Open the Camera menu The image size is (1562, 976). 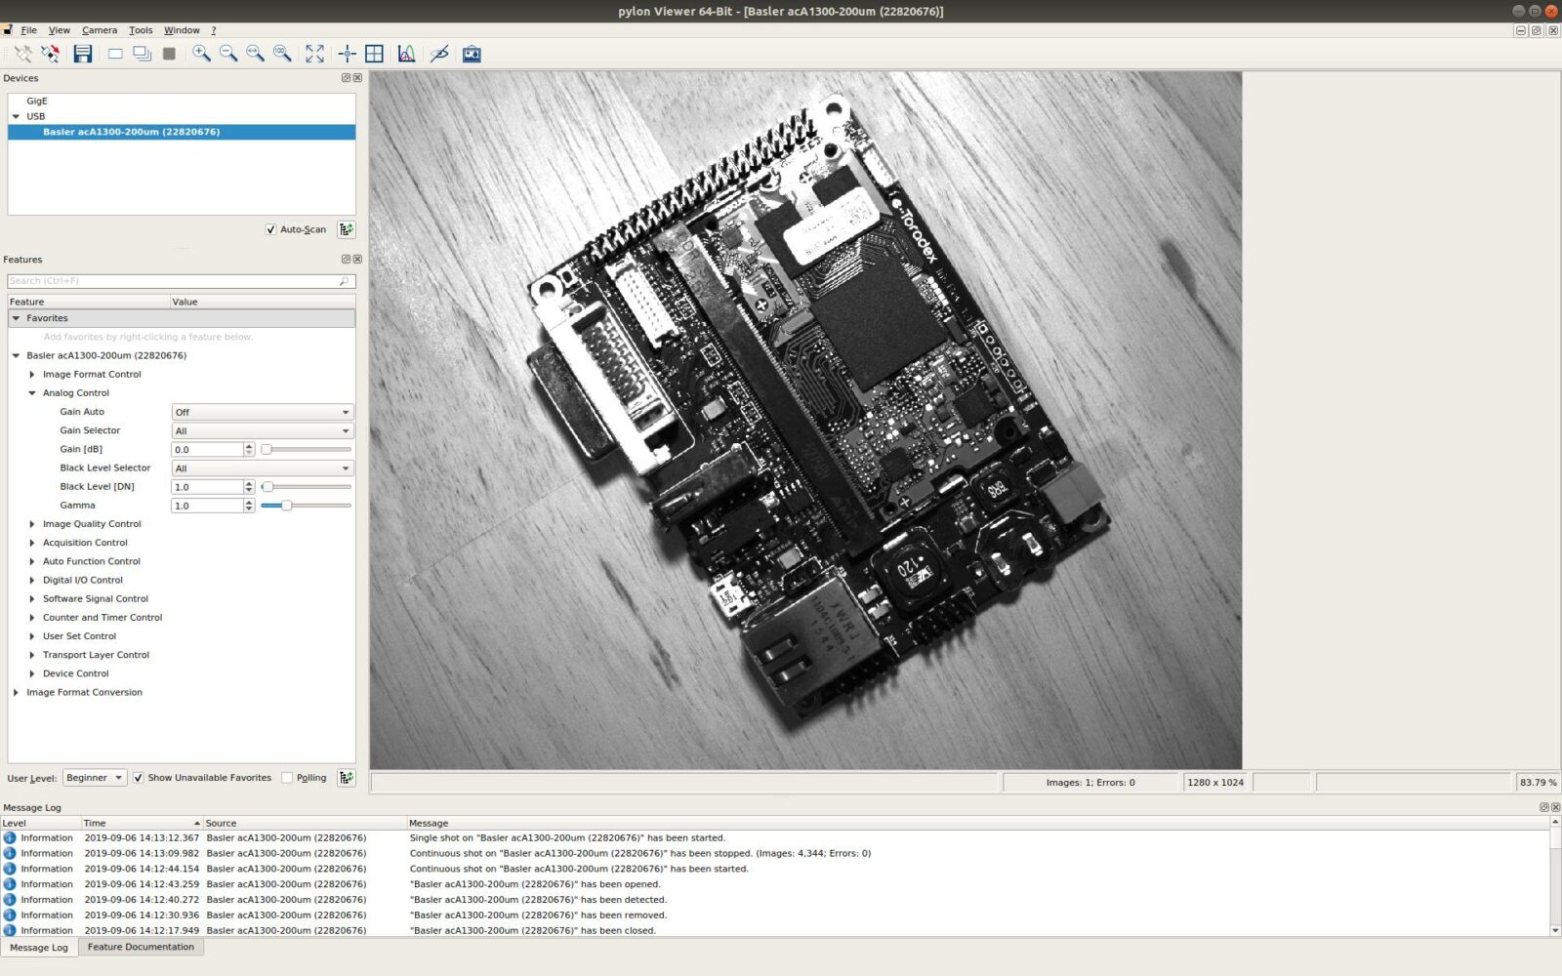coord(99,30)
